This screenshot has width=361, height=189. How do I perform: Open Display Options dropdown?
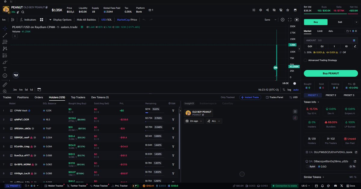pos(60,20)
